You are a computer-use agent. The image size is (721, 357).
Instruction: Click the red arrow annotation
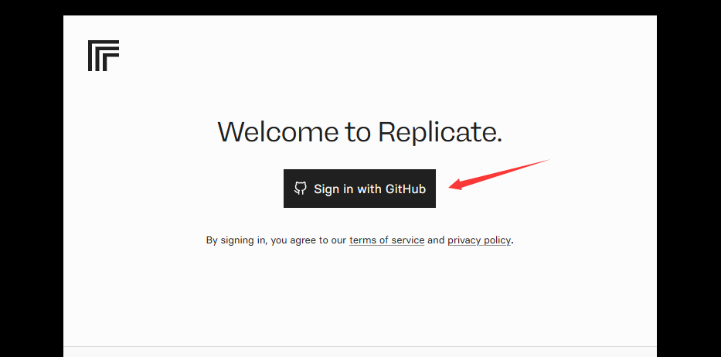[x=499, y=175]
